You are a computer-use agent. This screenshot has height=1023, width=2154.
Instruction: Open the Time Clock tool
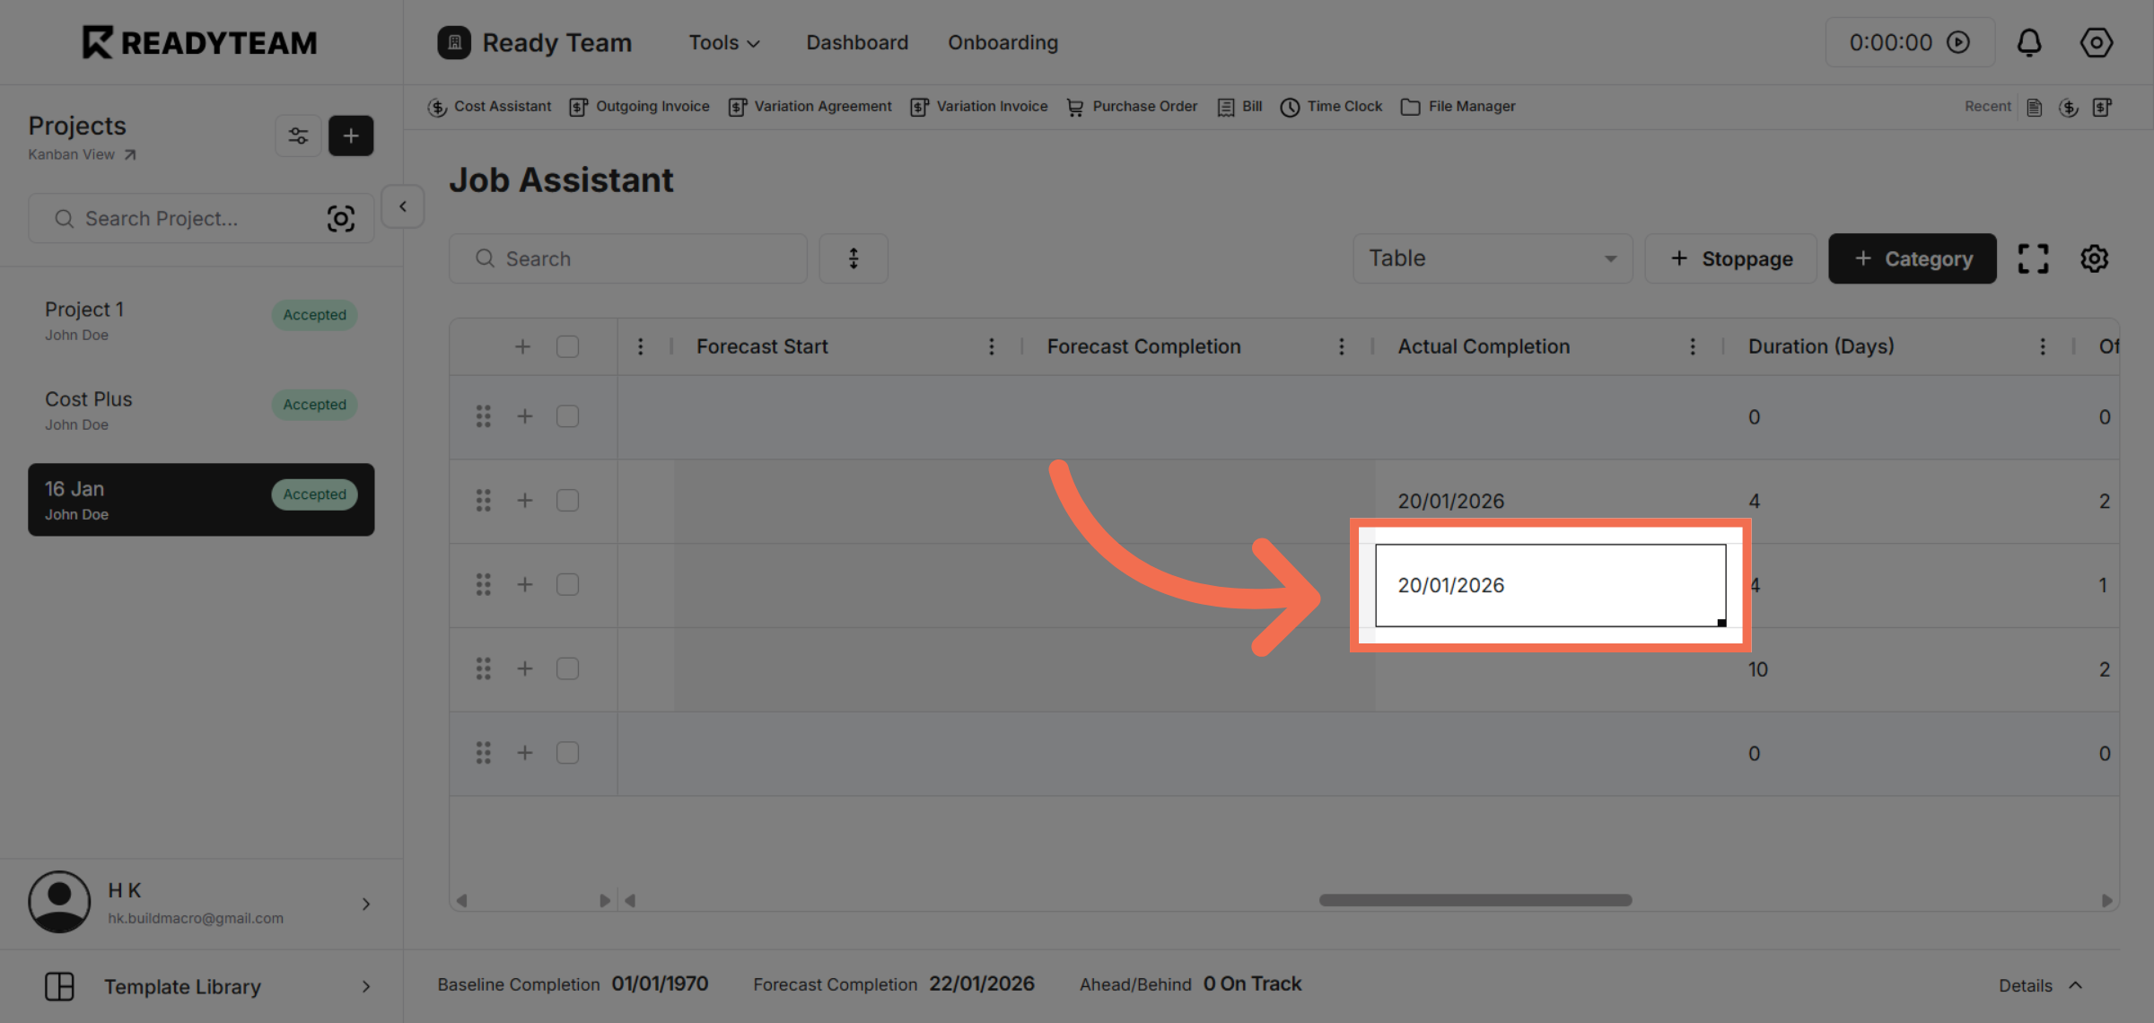pyautogui.click(x=1331, y=106)
